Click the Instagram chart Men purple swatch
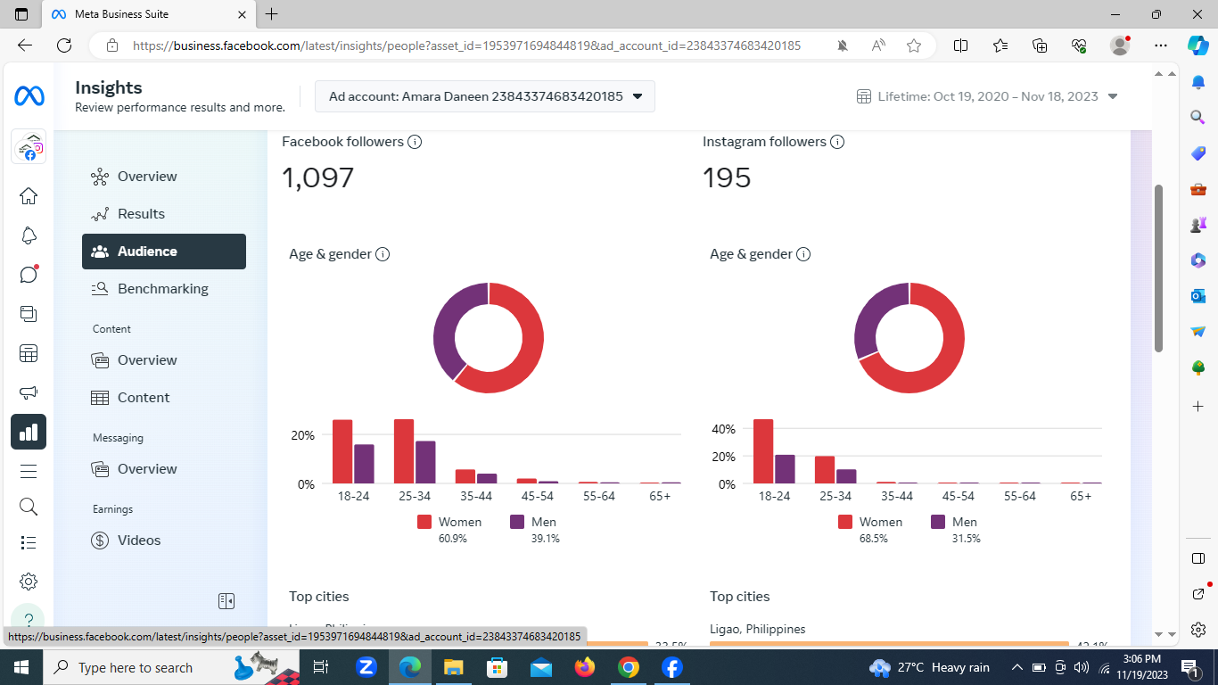The image size is (1218, 685). [x=938, y=522]
